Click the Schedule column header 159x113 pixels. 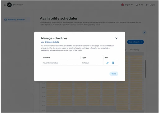pos(46,58)
